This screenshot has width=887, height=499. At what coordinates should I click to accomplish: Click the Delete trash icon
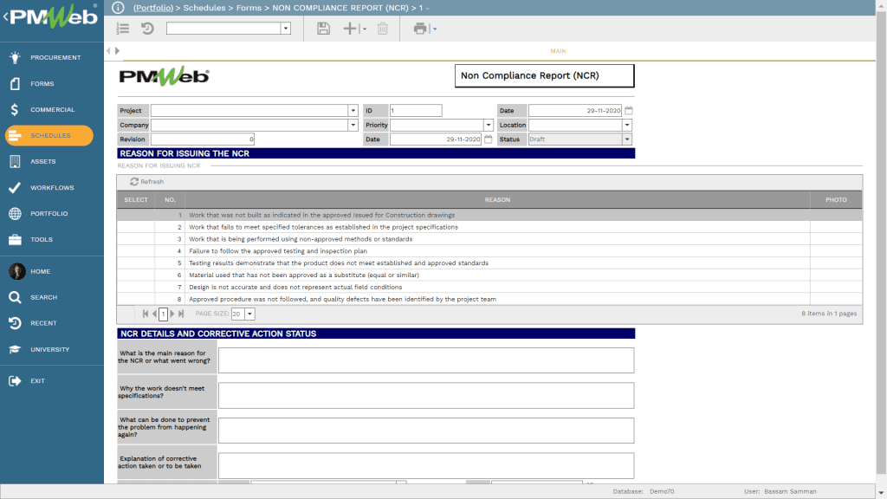(383, 29)
